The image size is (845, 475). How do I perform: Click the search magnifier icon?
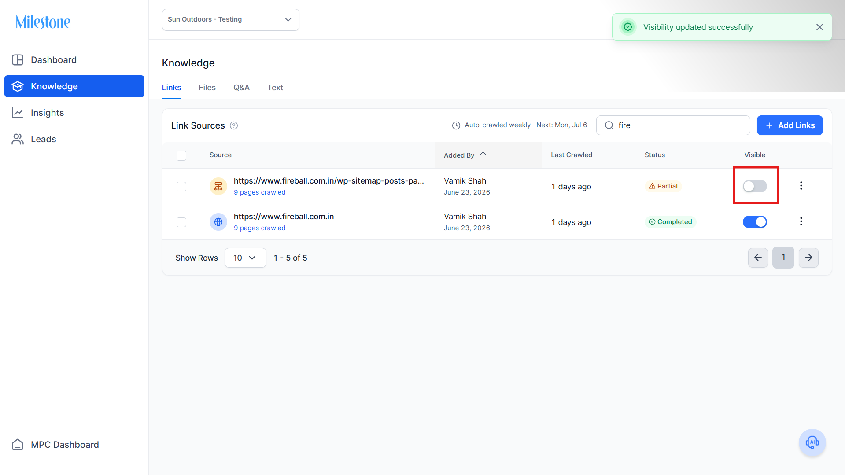point(609,125)
